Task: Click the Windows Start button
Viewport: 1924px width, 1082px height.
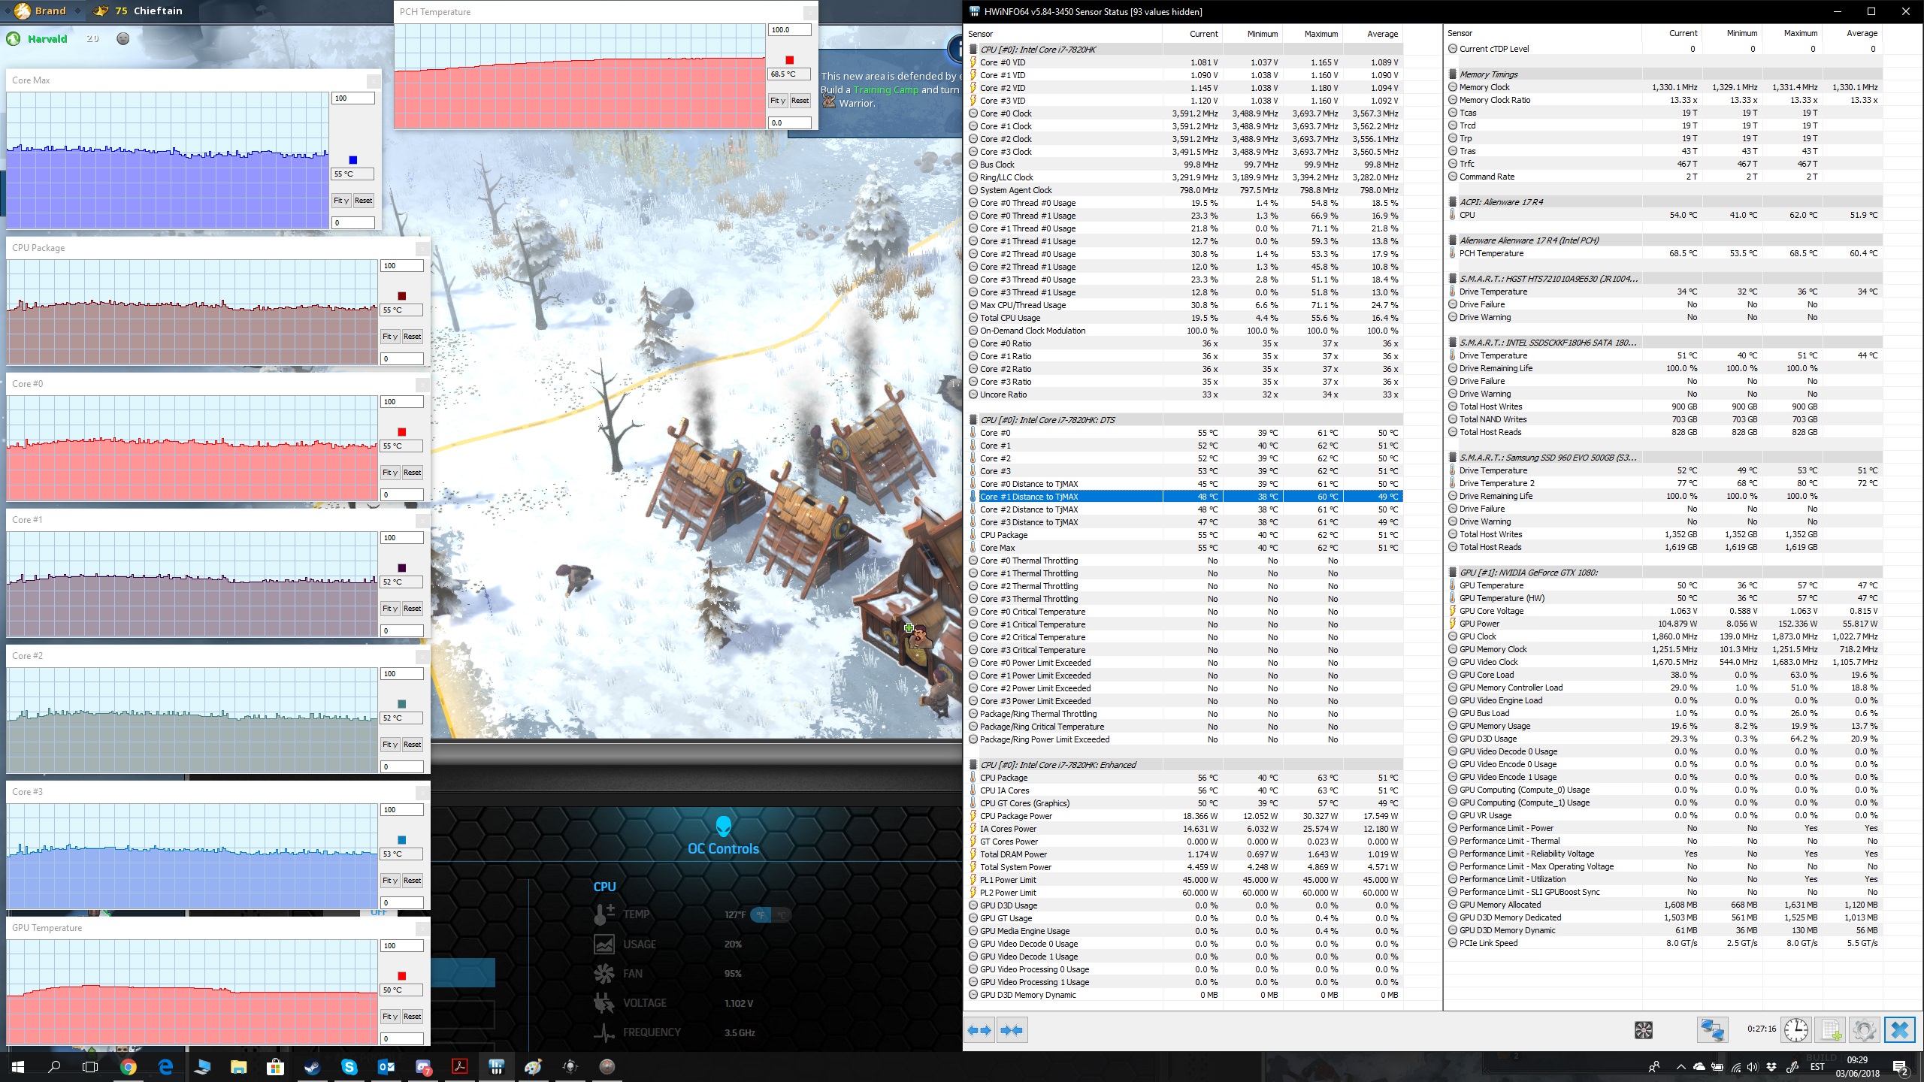Action: 17,1067
